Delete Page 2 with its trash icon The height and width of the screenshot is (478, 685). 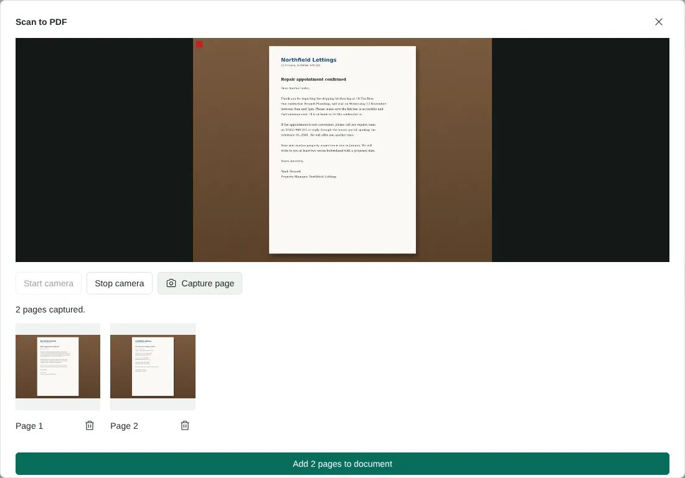pyautogui.click(x=185, y=426)
